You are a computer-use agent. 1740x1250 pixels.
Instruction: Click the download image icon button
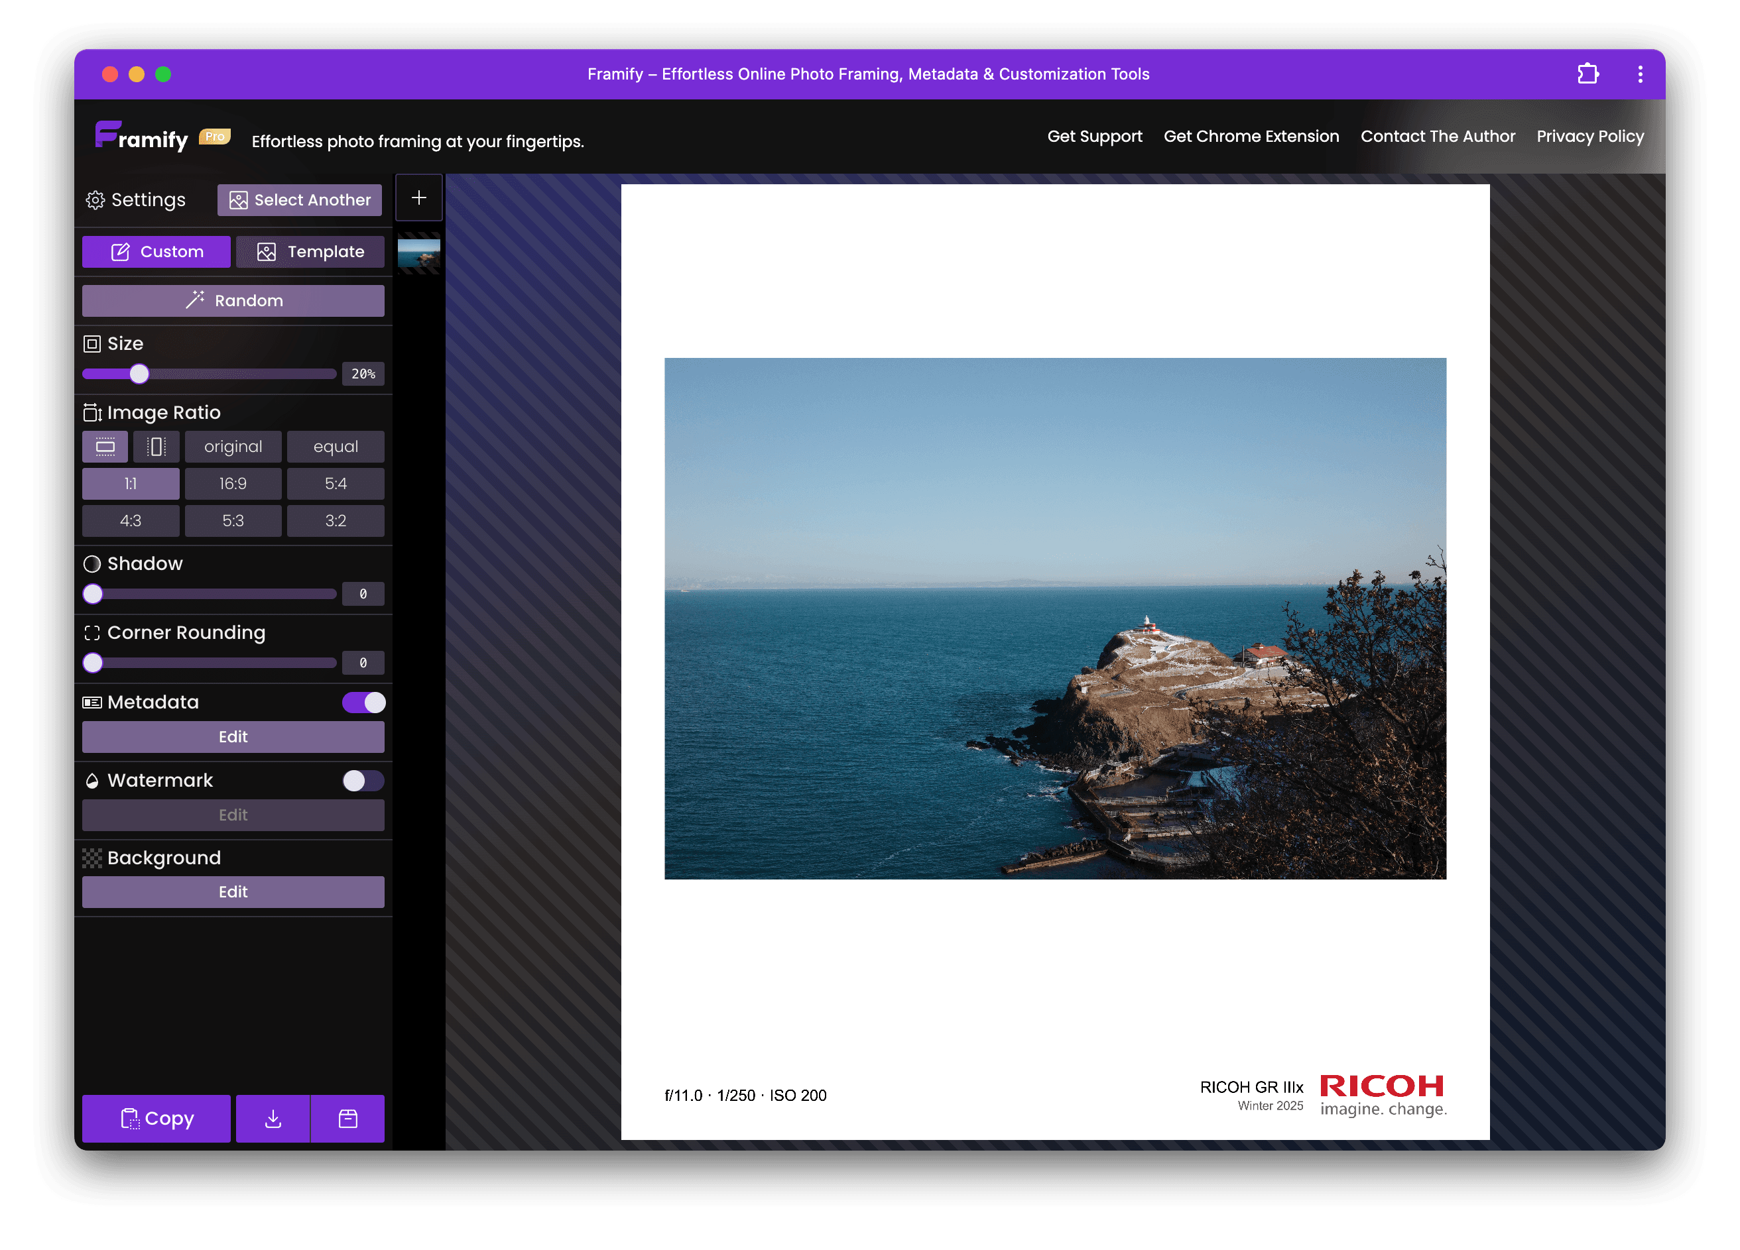click(273, 1119)
